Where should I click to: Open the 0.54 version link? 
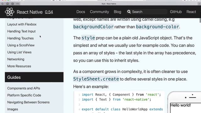[49, 12]
